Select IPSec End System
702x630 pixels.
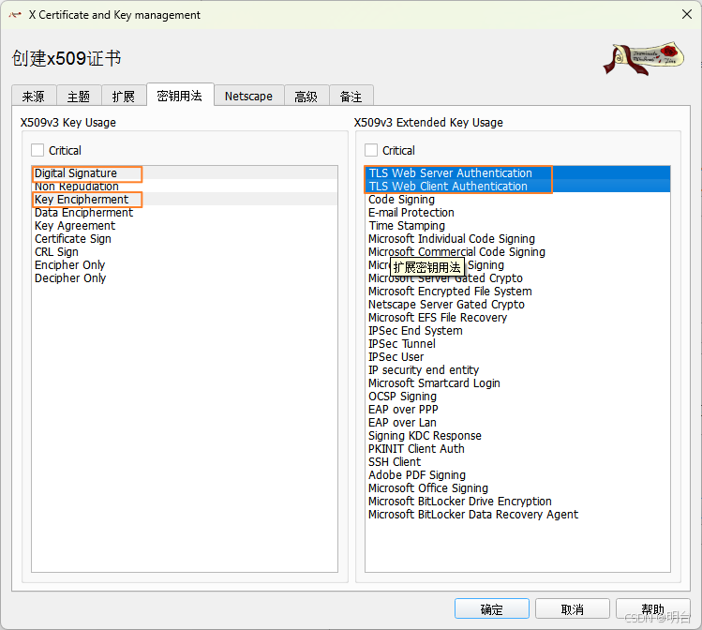(x=517, y=330)
